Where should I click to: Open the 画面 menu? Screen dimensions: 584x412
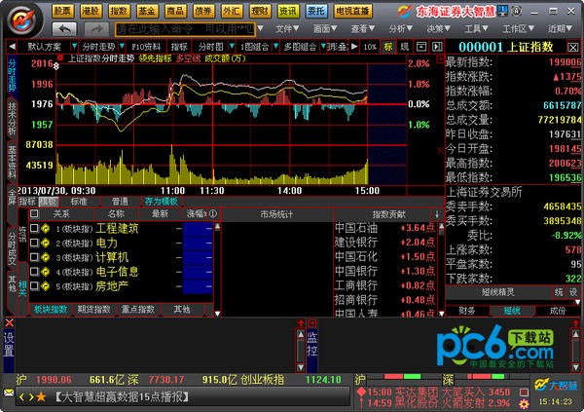tap(325, 28)
